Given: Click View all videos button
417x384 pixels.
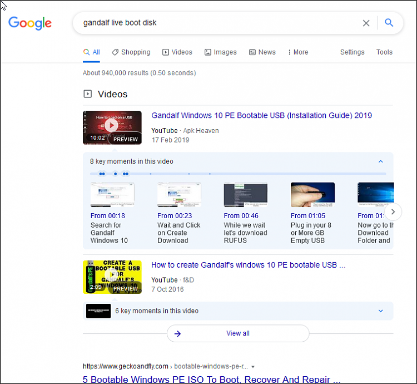Looking at the screenshot, I should coord(238,333).
